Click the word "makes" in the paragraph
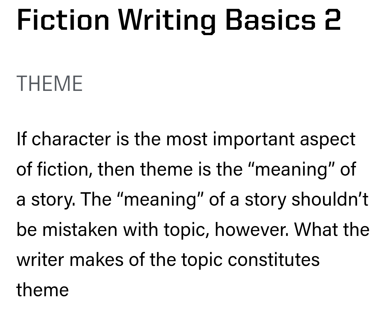Screen dimensions: 386x315 (x=96, y=260)
